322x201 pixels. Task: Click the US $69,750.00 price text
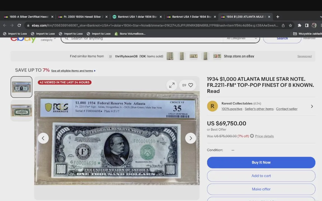tap(226, 123)
